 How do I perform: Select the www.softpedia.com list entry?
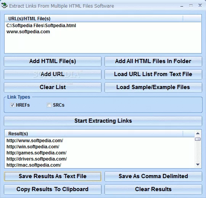coord(28,32)
